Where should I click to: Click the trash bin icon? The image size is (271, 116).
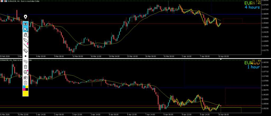(x=26, y=67)
